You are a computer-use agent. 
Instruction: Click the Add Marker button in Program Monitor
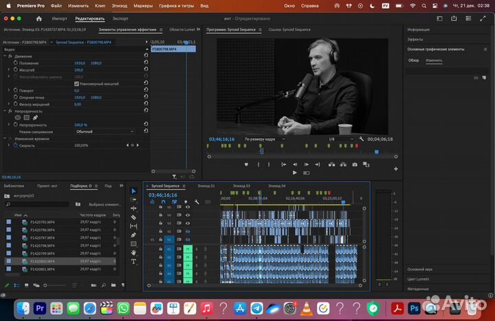pyautogui.click(x=246, y=164)
